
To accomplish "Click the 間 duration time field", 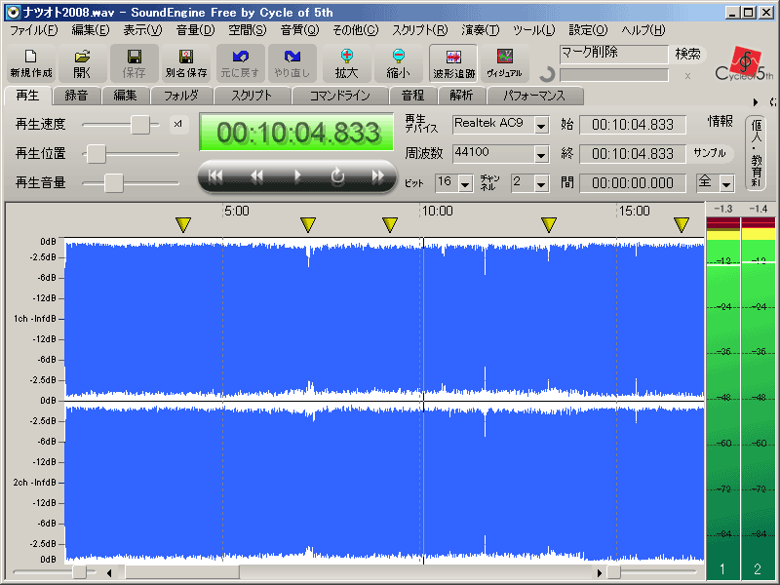I will tap(633, 183).
